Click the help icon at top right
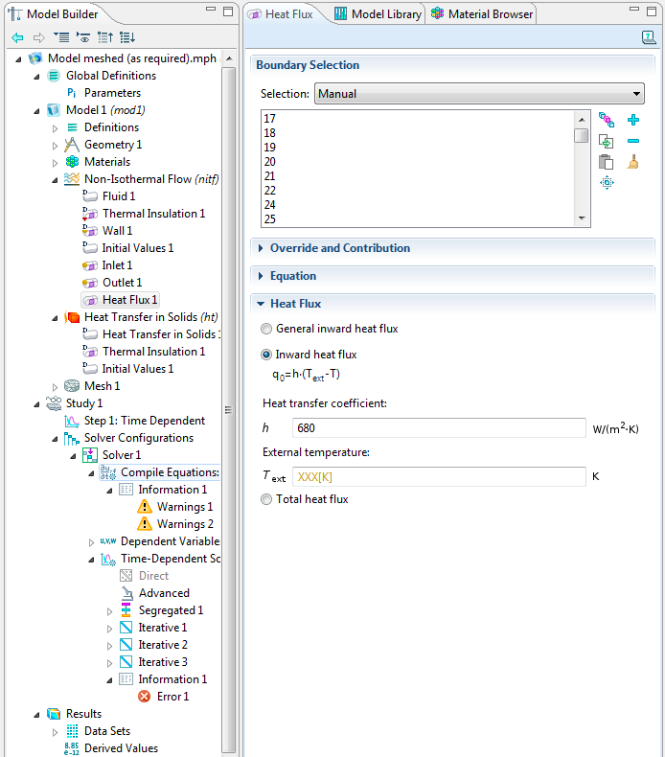Image resolution: width=665 pixels, height=757 pixels. (648, 37)
